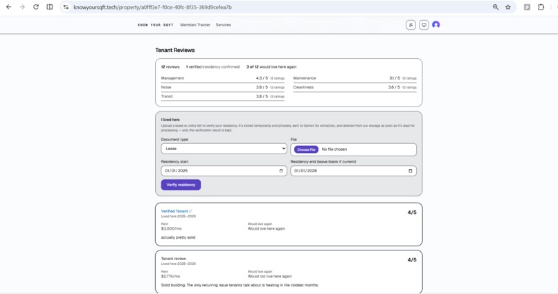Click the 'Solid building' heating review text
The height and width of the screenshot is (294, 558).
pos(240,285)
